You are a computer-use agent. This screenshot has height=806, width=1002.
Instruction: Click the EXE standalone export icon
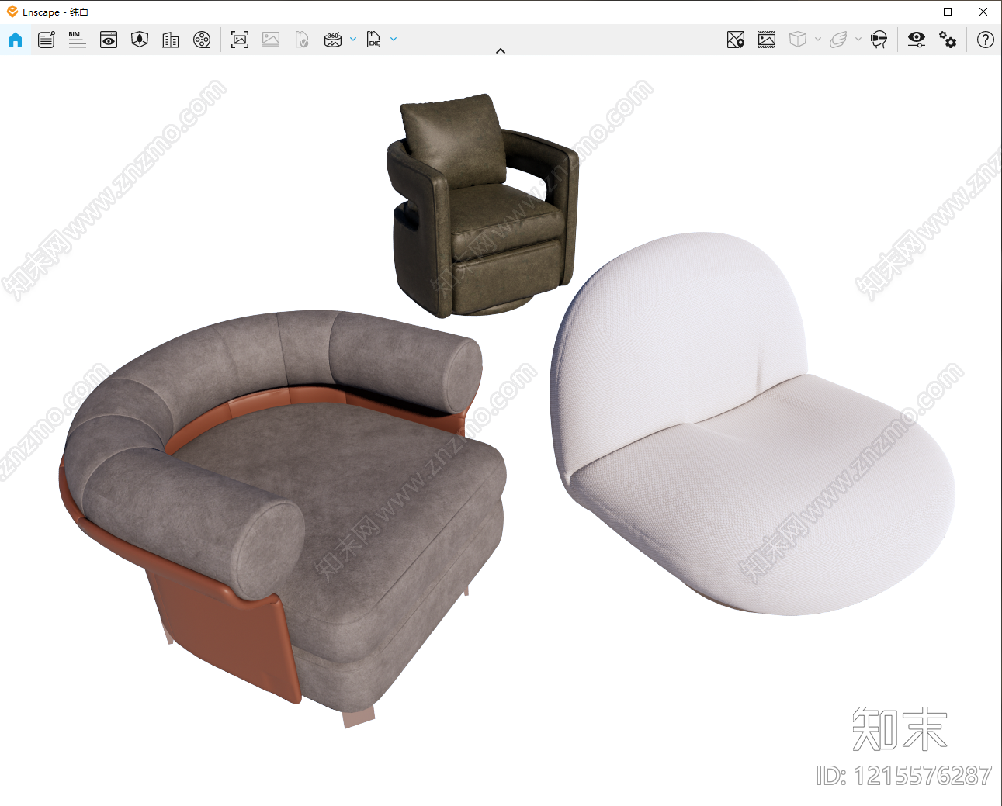(373, 40)
